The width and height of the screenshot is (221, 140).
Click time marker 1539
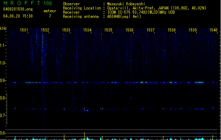pos(193,30)
